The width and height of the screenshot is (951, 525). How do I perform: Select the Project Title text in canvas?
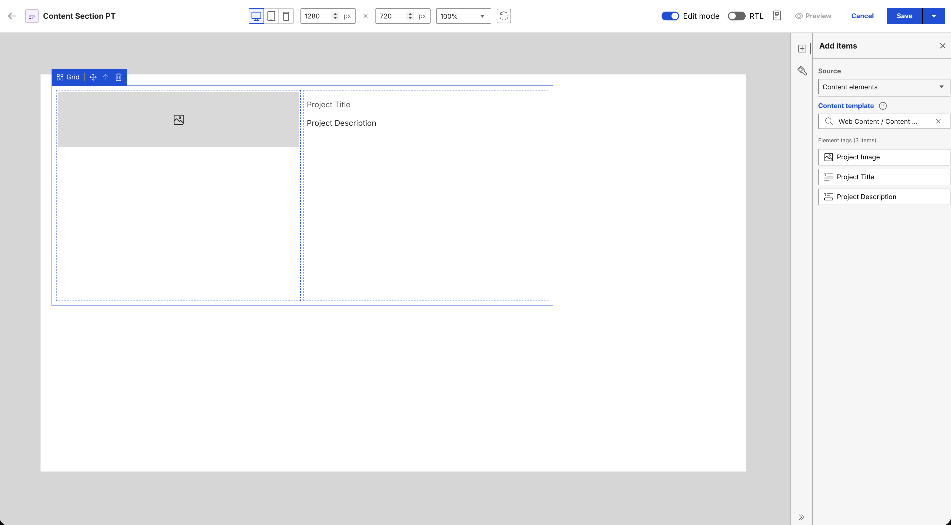(x=329, y=105)
